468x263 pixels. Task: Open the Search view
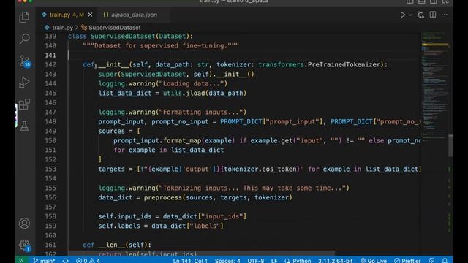click(24, 39)
